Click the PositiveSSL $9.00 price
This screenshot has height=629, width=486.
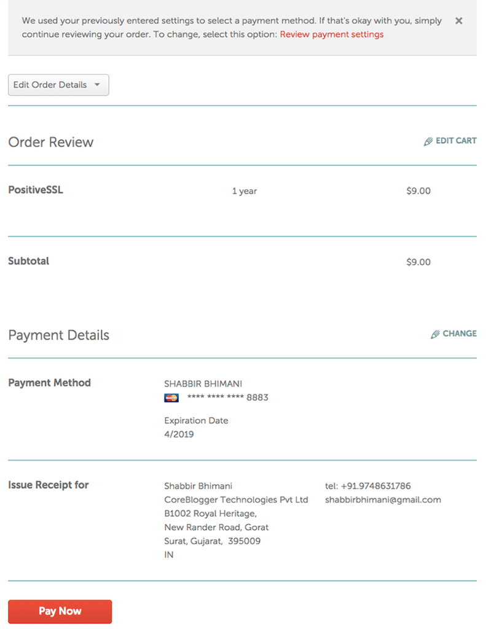[x=418, y=190]
